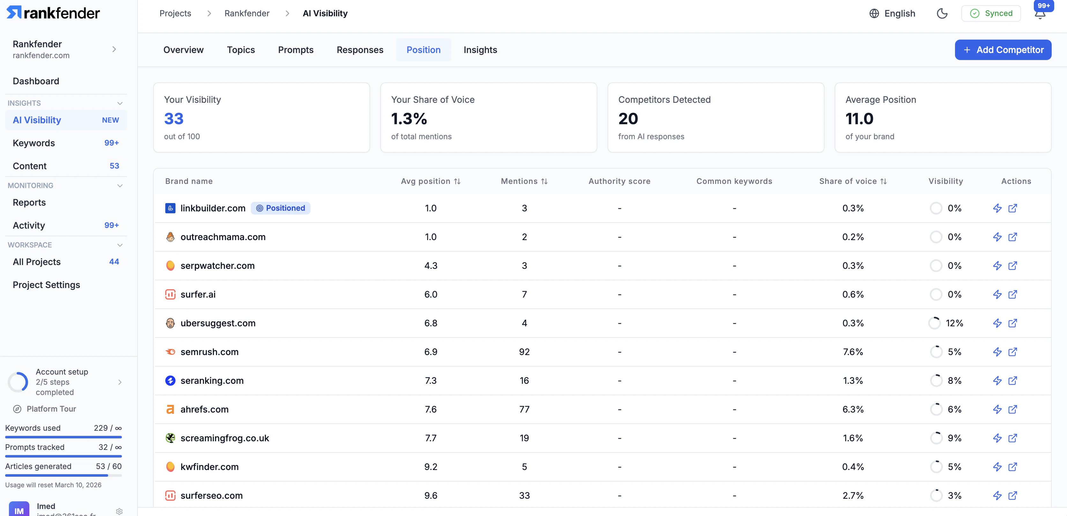The height and width of the screenshot is (516, 1067).
Task: Click the lightning bolt icon for semrush.com
Action: click(x=997, y=352)
